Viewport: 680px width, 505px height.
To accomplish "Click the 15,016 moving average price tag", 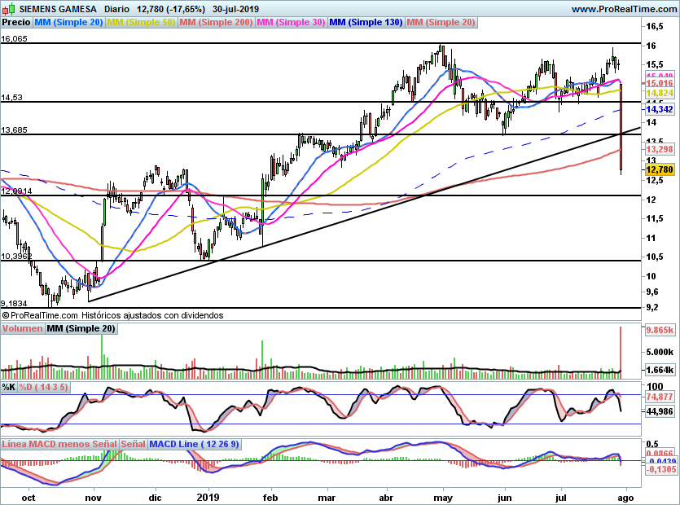I will pyautogui.click(x=660, y=83).
